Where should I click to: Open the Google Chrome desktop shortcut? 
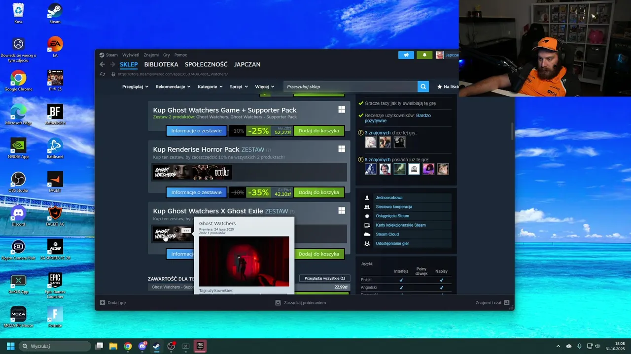tap(18, 81)
